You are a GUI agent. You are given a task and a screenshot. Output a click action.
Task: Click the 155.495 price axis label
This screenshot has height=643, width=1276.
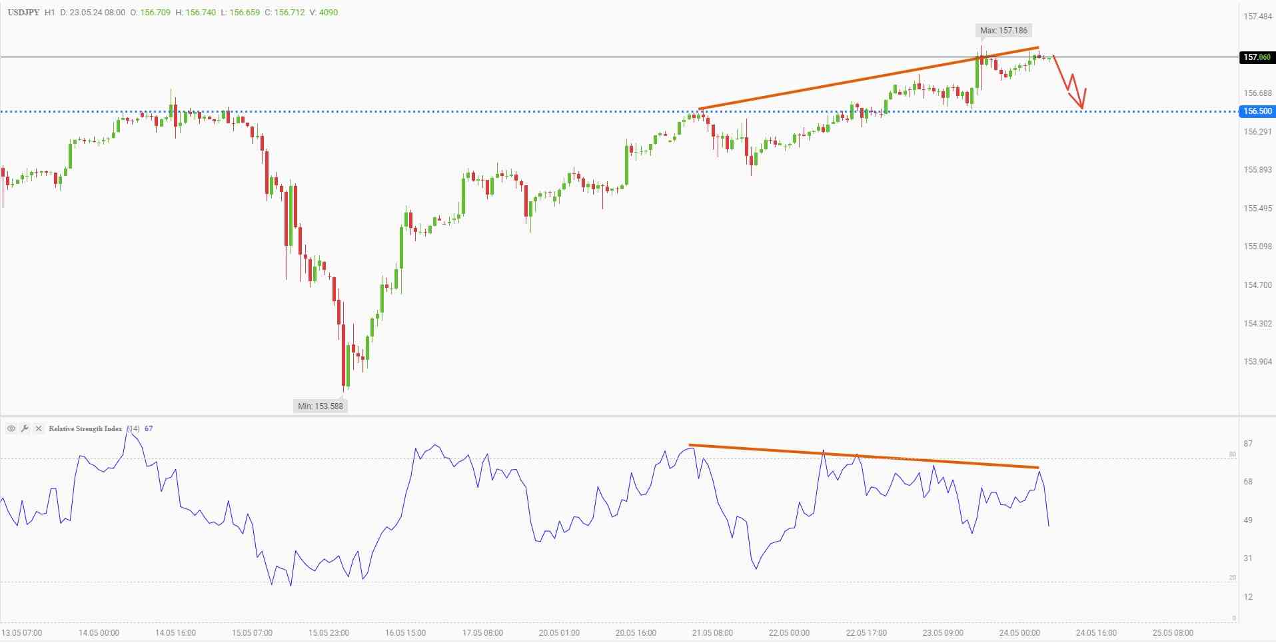1257,209
